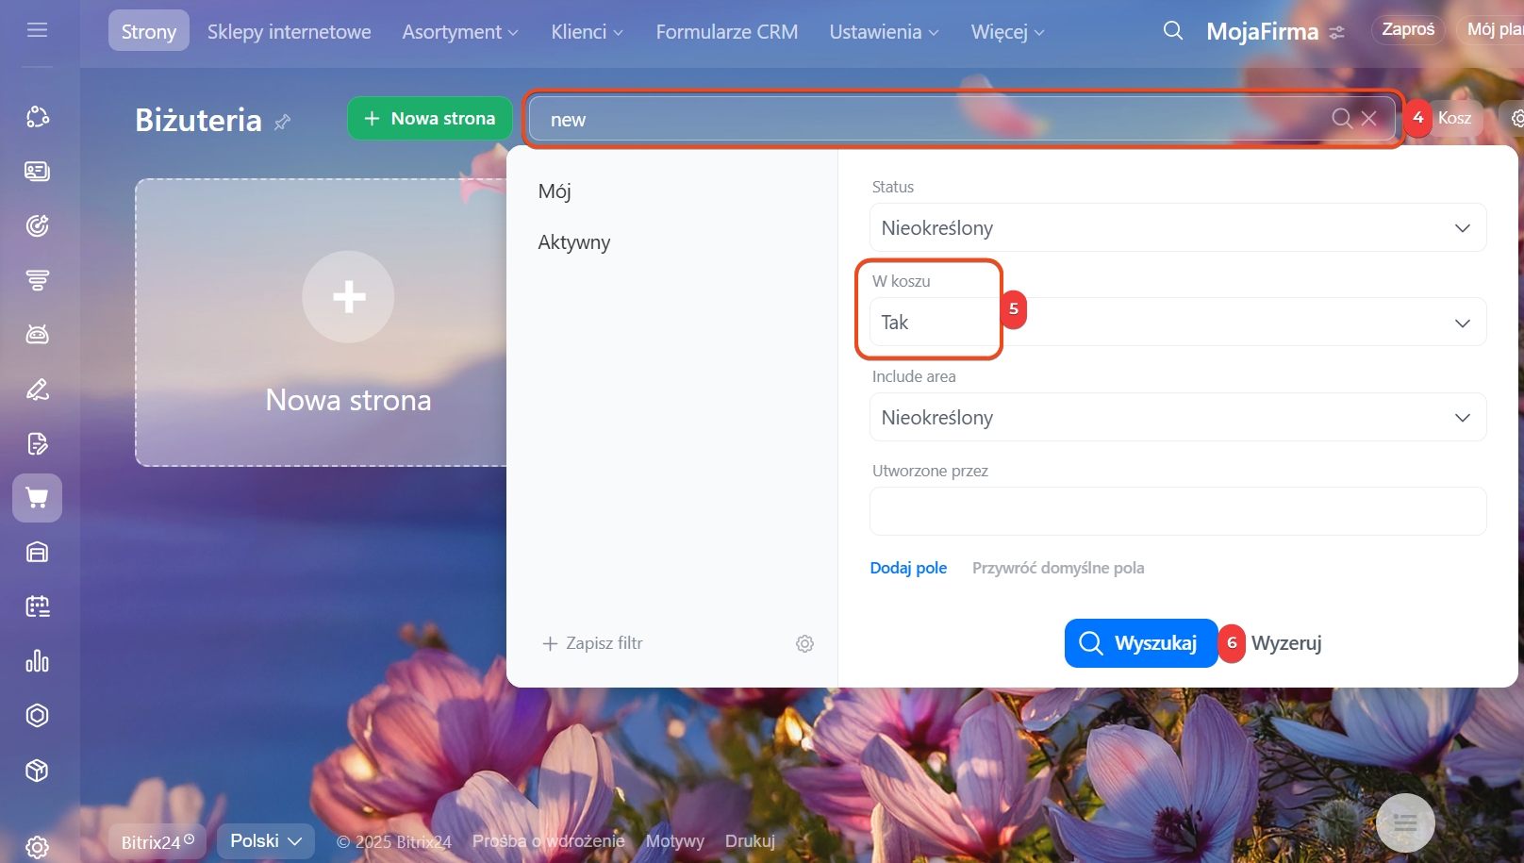Open filter settings gear next to Zapisz filtr

(x=804, y=643)
